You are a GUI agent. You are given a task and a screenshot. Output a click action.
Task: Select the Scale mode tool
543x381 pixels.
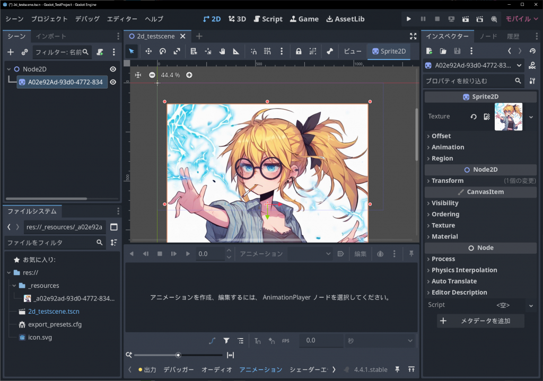point(177,51)
